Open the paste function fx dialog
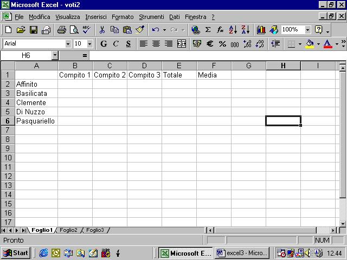Image resolution: width=347 pixels, height=260 pixels. pos(220,30)
